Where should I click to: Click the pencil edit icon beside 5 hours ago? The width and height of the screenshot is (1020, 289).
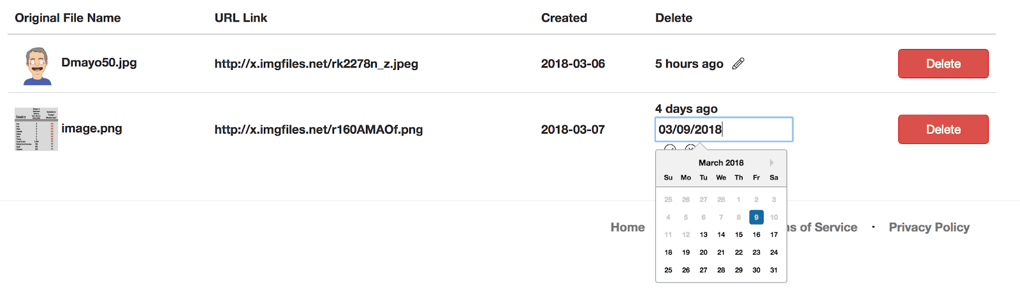click(x=738, y=64)
